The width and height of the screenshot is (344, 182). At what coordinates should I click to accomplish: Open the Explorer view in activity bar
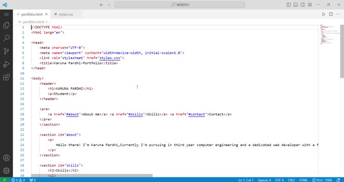7,25
